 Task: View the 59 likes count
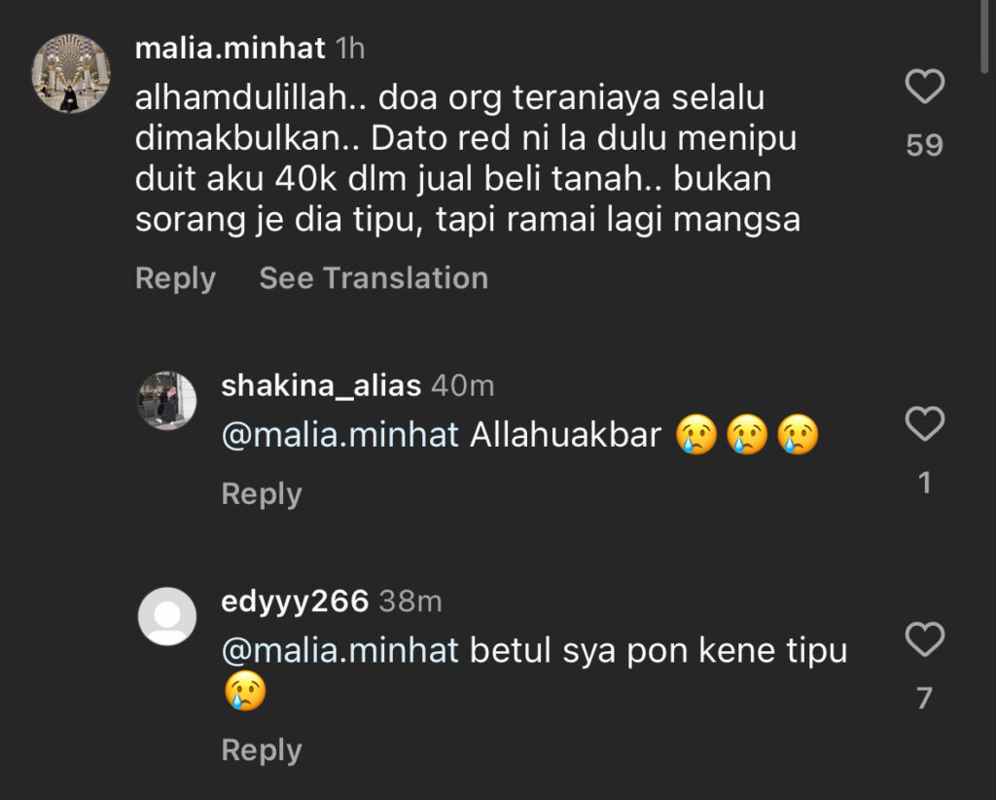pyautogui.click(x=924, y=146)
